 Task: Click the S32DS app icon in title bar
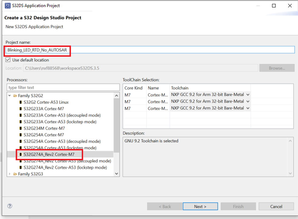8,5
